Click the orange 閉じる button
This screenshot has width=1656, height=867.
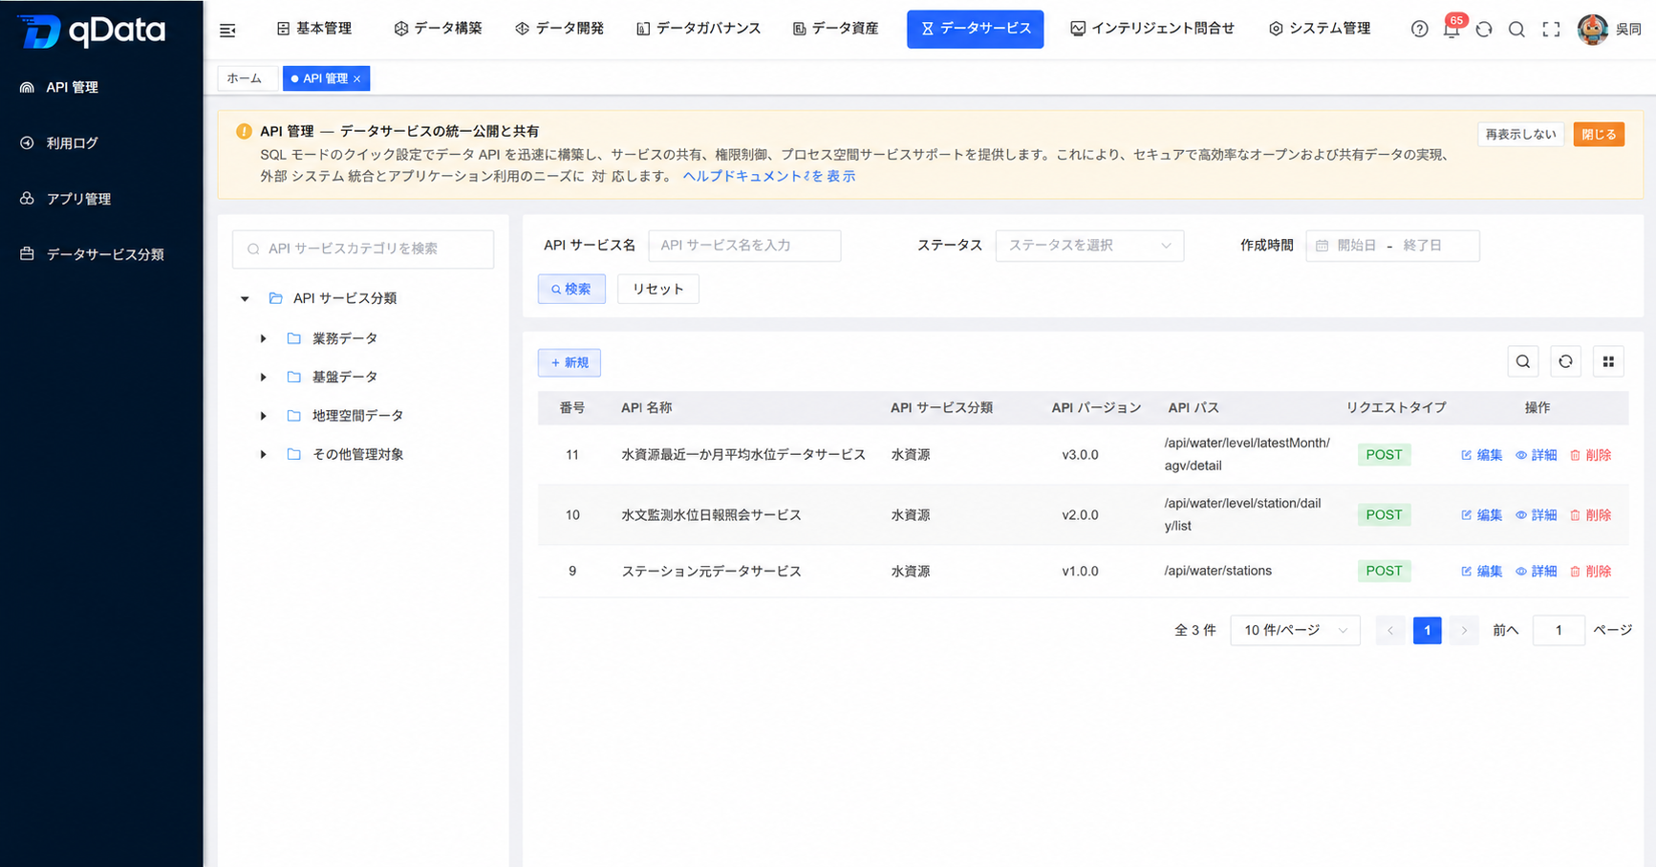click(1599, 134)
